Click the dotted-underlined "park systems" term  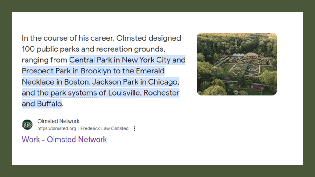click(74, 93)
